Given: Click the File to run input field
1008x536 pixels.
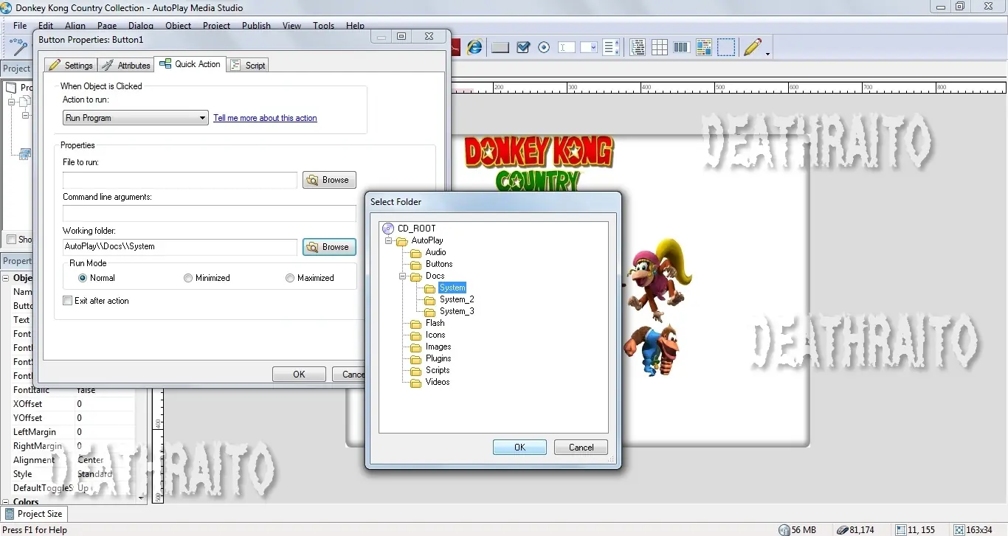Looking at the screenshot, I should (180, 180).
